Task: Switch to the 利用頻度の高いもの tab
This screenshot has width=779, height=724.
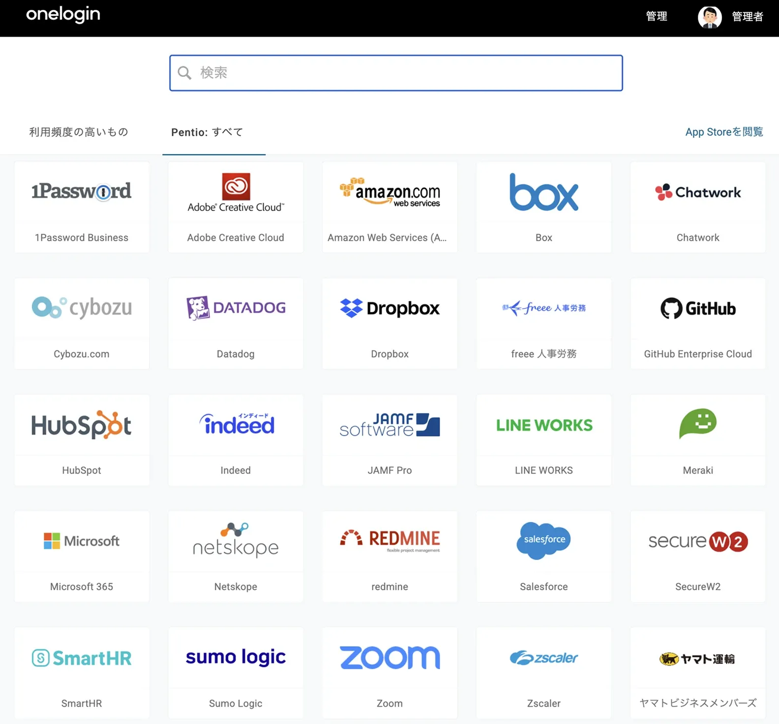Action: point(79,132)
